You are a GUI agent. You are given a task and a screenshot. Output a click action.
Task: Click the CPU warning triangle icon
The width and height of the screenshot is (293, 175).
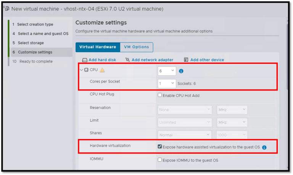[x=102, y=70]
